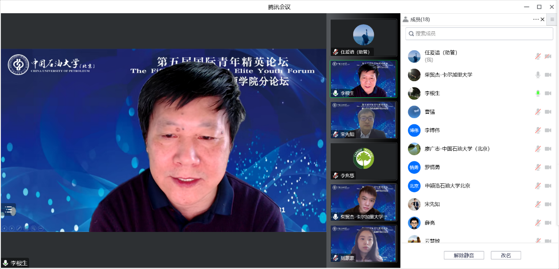Toggle 柴贸杰-卡尔加里大学's microphone in the member list
559x269 pixels.
(537, 75)
